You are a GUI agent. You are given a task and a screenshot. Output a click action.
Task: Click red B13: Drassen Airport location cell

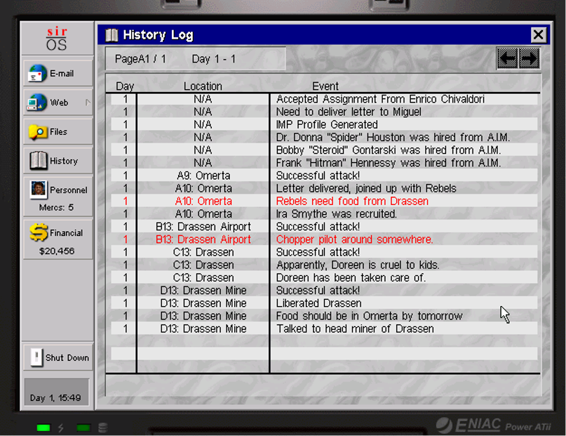(x=203, y=239)
